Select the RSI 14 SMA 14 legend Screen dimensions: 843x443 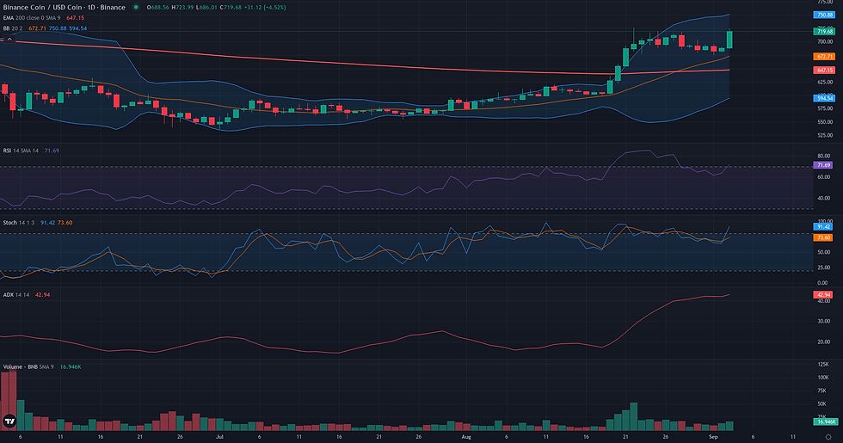[x=21, y=151]
